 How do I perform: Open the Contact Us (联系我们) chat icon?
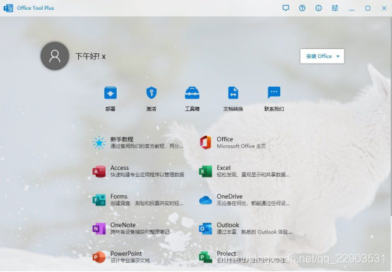coord(274,93)
